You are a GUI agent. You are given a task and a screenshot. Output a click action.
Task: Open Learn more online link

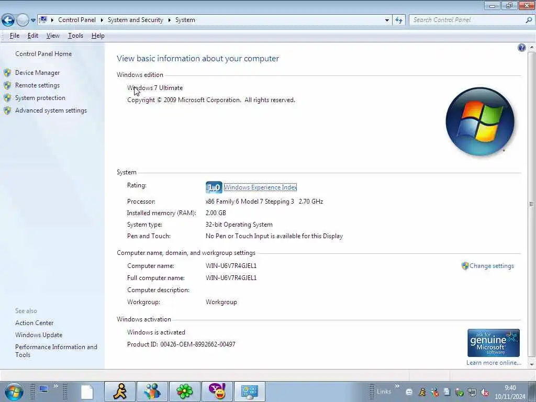(494, 363)
